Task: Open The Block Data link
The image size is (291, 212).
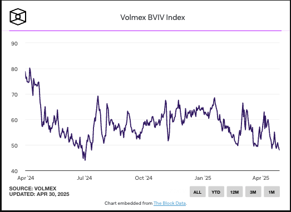Action: (x=170, y=203)
